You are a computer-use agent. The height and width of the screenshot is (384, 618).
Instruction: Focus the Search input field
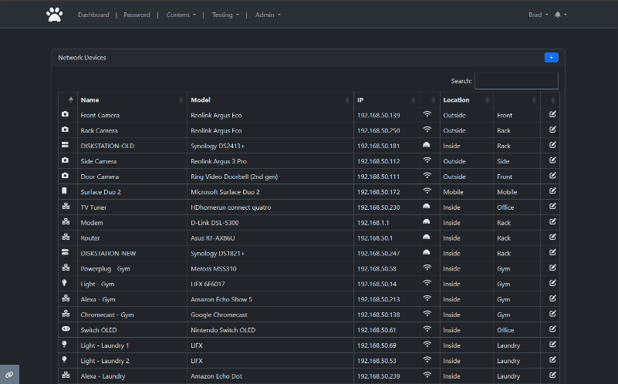point(516,81)
